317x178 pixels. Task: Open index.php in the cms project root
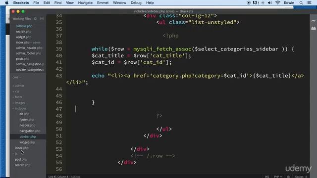click(22, 148)
